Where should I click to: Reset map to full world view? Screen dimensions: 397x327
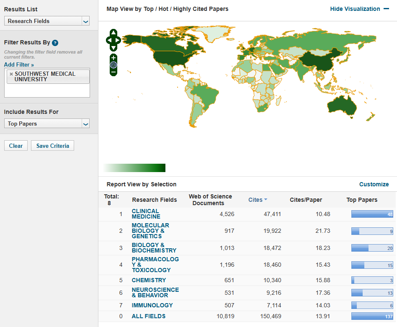coord(113,65)
